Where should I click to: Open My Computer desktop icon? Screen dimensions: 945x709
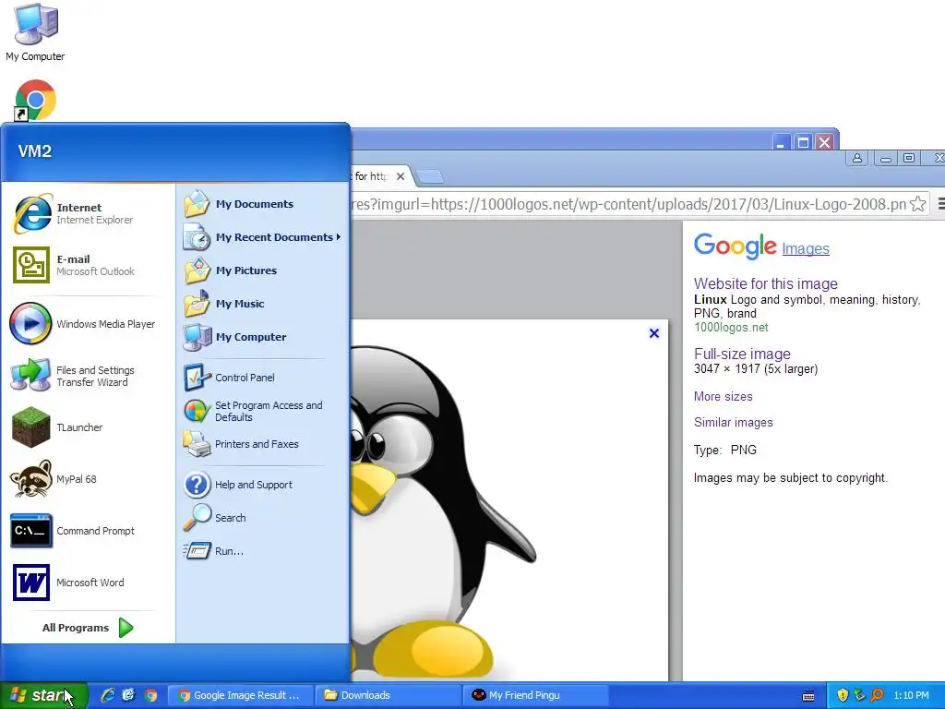pyautogui.click(x=35, y=32)
